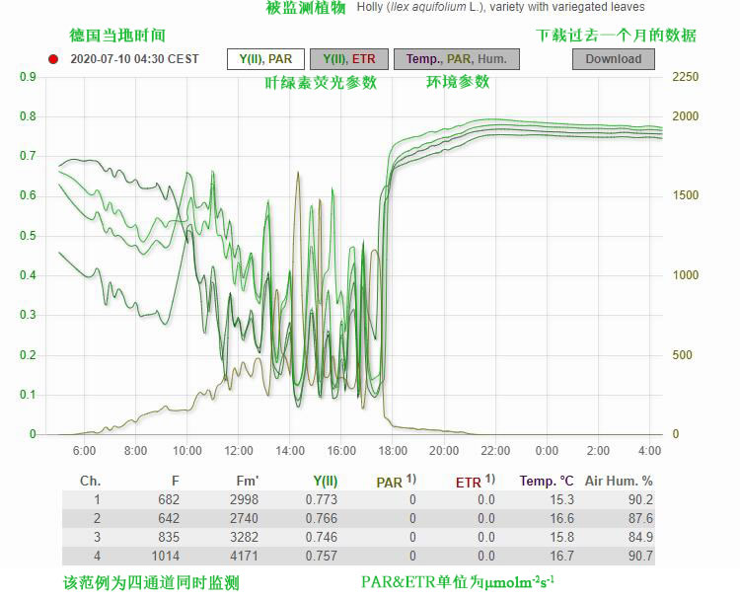Click the 2250 label on right axis
Image resolution: width=740 pixels, height=597 pixels.
click(686, 78)
